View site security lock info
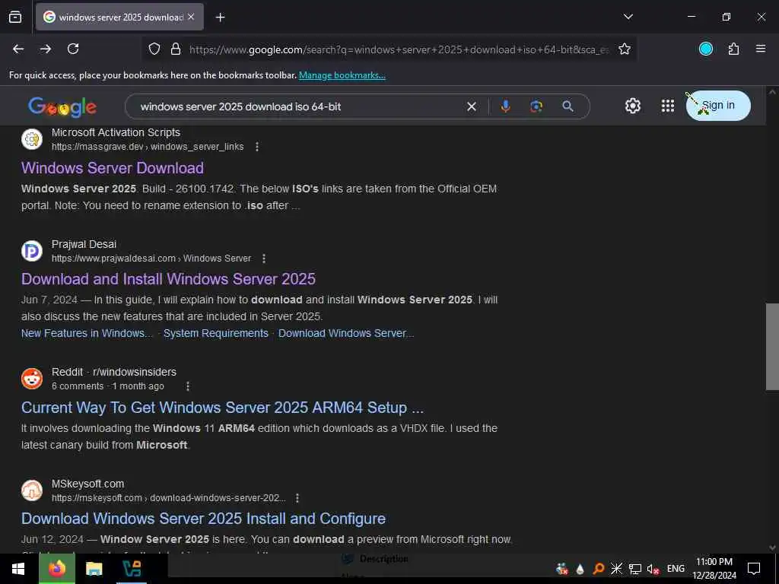Screen dimensions: 779x584 point(176,49)
